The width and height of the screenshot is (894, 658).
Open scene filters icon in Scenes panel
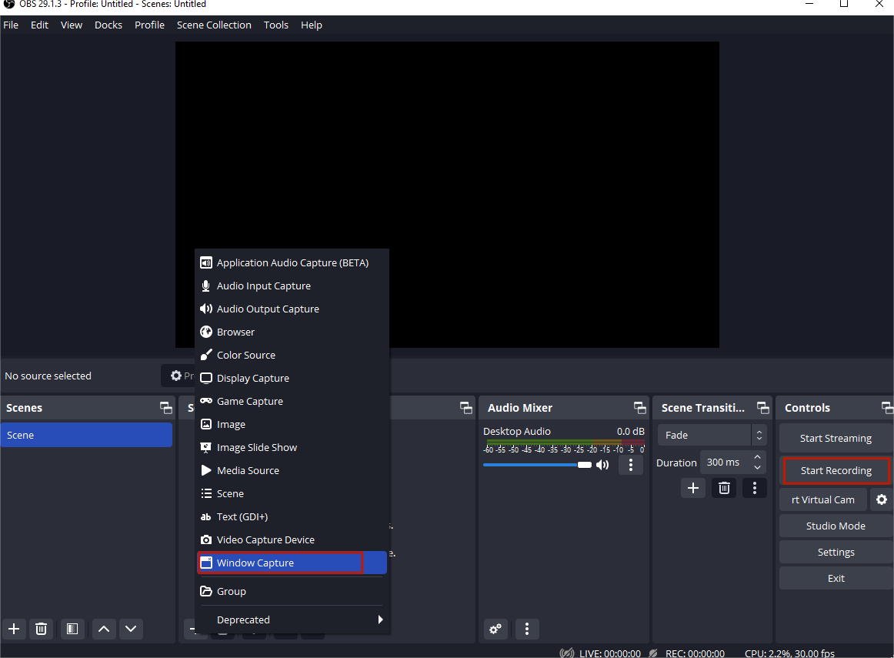click(72, 629)
